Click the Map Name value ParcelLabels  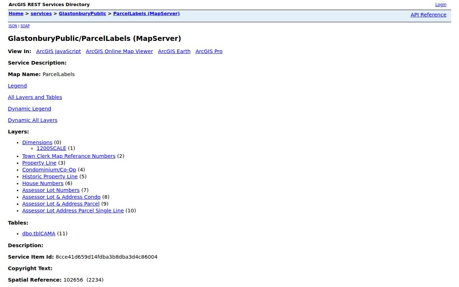(x=58, y=74)
